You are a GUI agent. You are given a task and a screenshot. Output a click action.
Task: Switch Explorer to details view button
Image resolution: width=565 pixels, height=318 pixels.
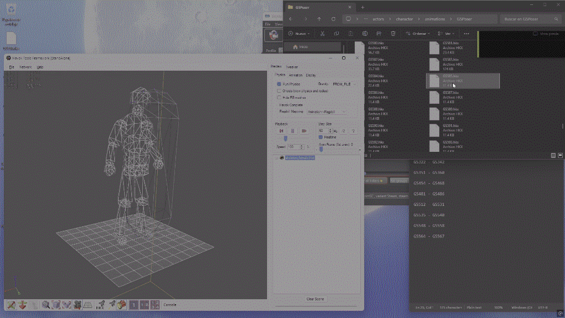click(x=553, y=155)
